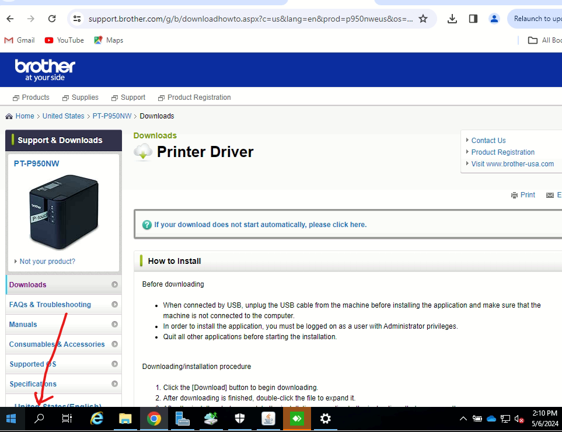Viewport: 562px width, 432px height.
Task: Open site information icon in address bar
Action: pyautogui.click(x=76, y=19)
